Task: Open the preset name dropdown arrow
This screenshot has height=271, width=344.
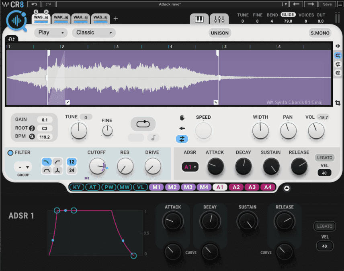Action: (285, 4)
